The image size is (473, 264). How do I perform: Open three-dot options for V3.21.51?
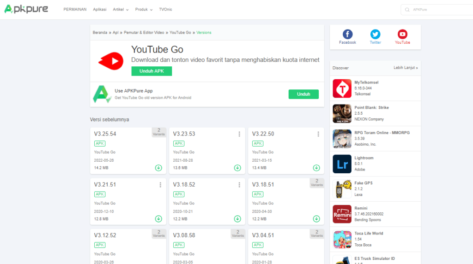(160, 185)
